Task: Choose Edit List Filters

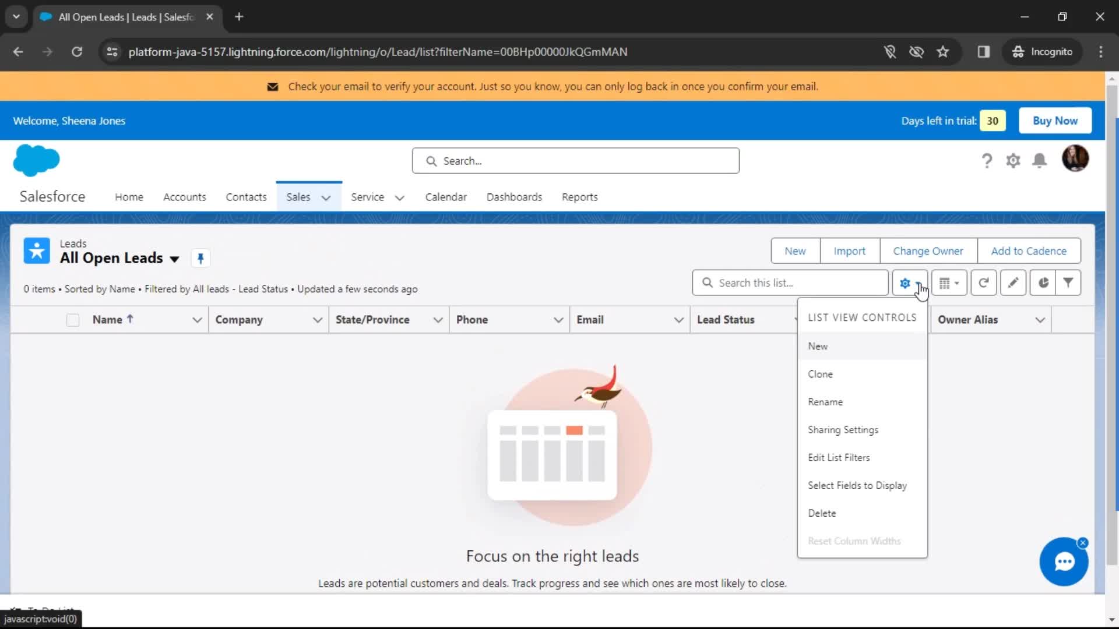Action: click(x=862, y=458)
